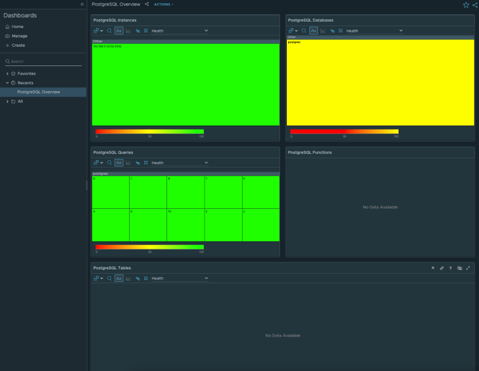Screen dimensions: 479x371
Task: Open help for PostgreSQL Tables widget
Action: [x=450, y=268]
